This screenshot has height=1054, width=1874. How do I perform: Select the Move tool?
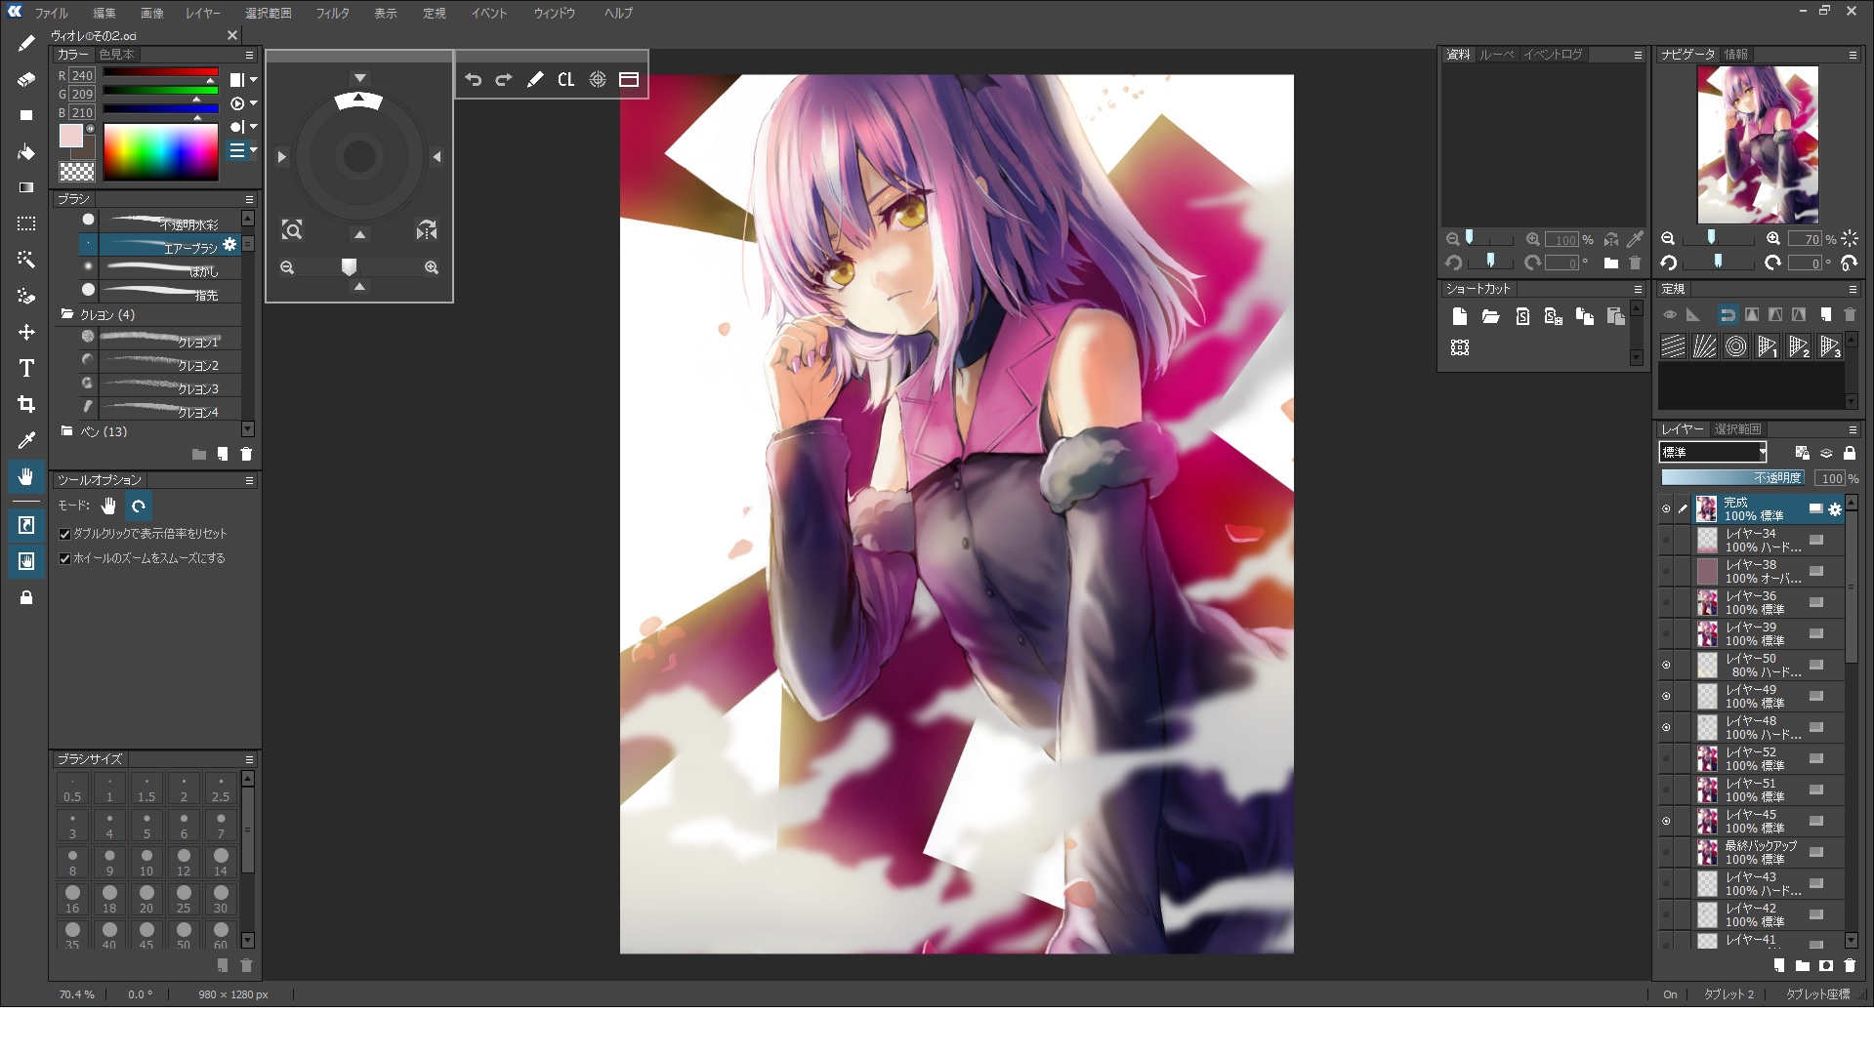click(26, 332)
